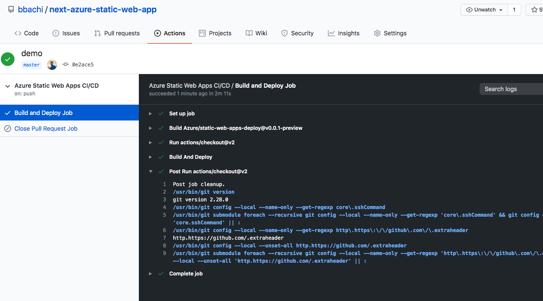Click the green demo success checkmark
Image resolution: width=543 pixels, height=301 pixels.
point(8,59)
